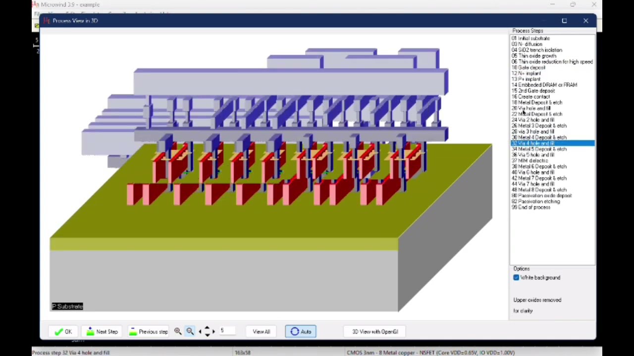Go back to the Previous step

pos(148,332)
